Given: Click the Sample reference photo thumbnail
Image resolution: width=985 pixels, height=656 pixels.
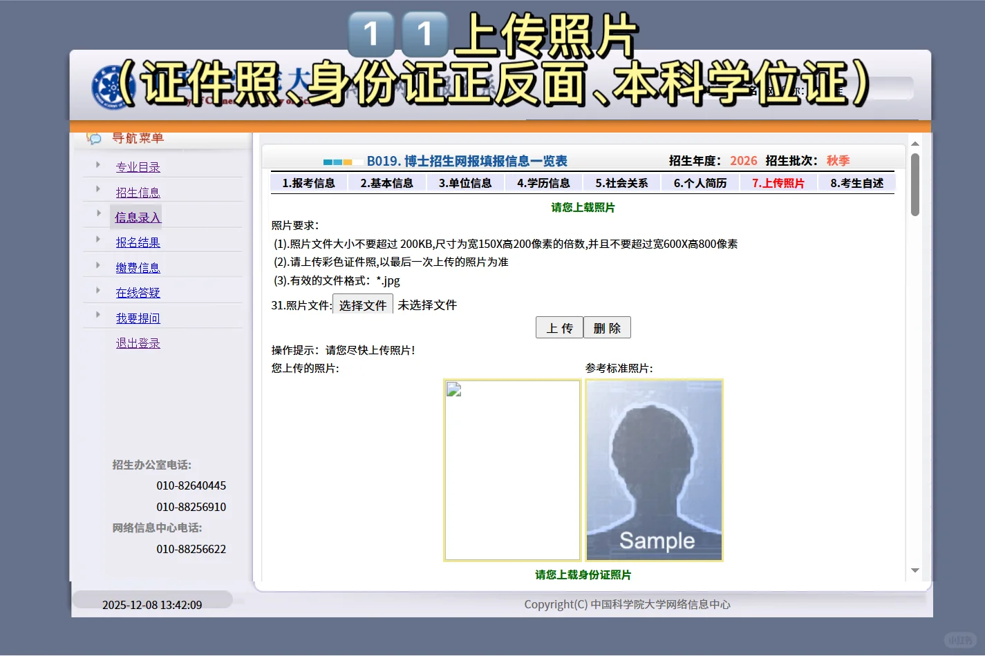Looking at the screenshot, I should [654, 470].
